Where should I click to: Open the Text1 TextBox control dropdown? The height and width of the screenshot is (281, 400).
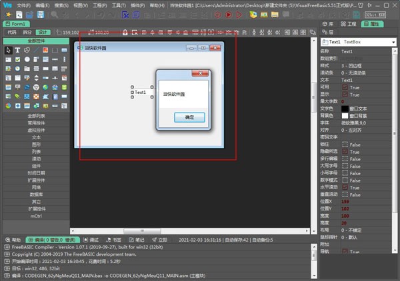395,42
